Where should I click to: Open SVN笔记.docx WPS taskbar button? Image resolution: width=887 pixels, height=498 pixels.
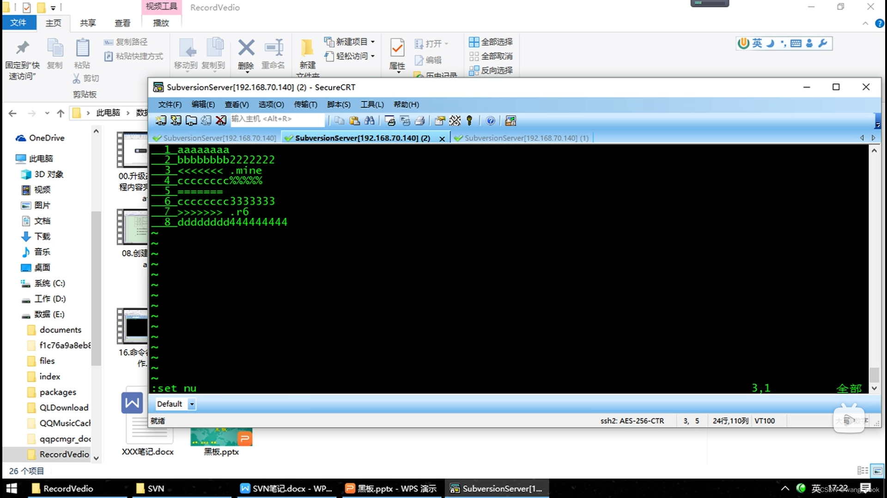tap(286, 488)
